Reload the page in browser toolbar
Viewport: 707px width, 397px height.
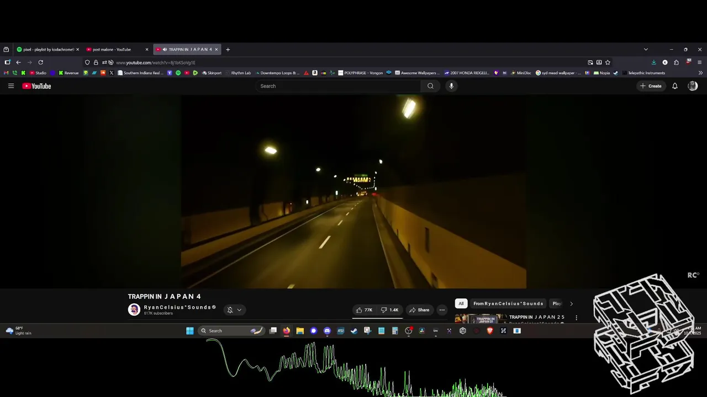(x=40, y=62)
